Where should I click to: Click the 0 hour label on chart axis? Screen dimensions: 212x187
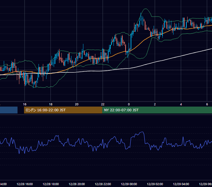pyautogui.click(x=129, y=104)
